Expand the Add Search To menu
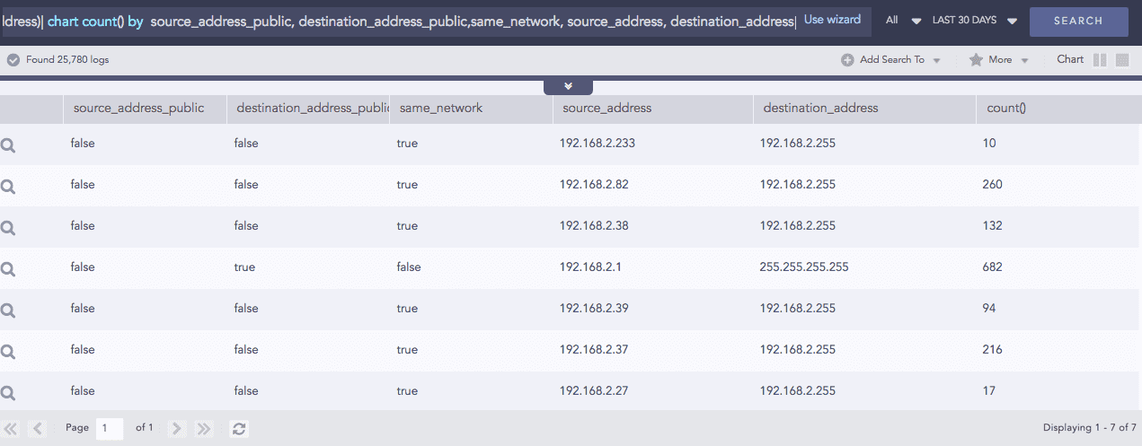The width and height of the screenshot is (1142, 446). (891, 60)
